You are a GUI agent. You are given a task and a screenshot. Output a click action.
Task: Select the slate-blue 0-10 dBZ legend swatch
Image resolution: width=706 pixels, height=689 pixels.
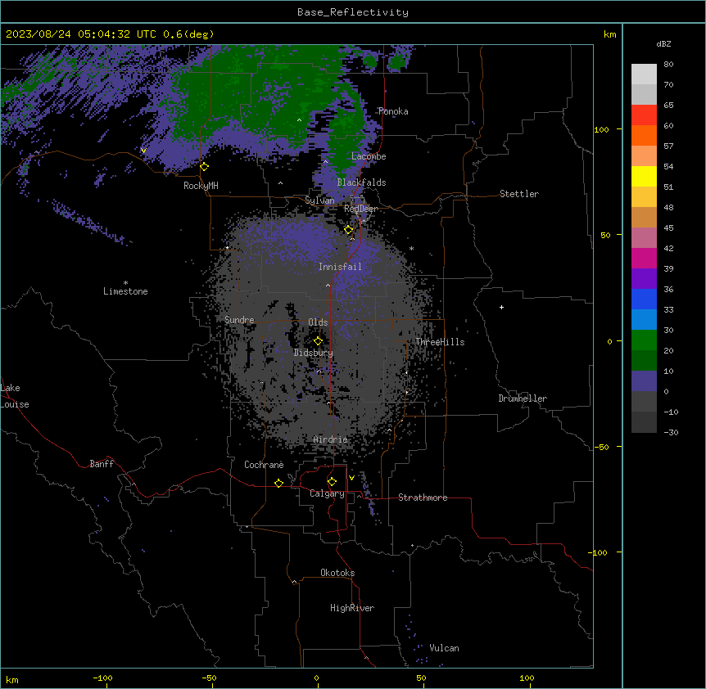pos(644,381)
